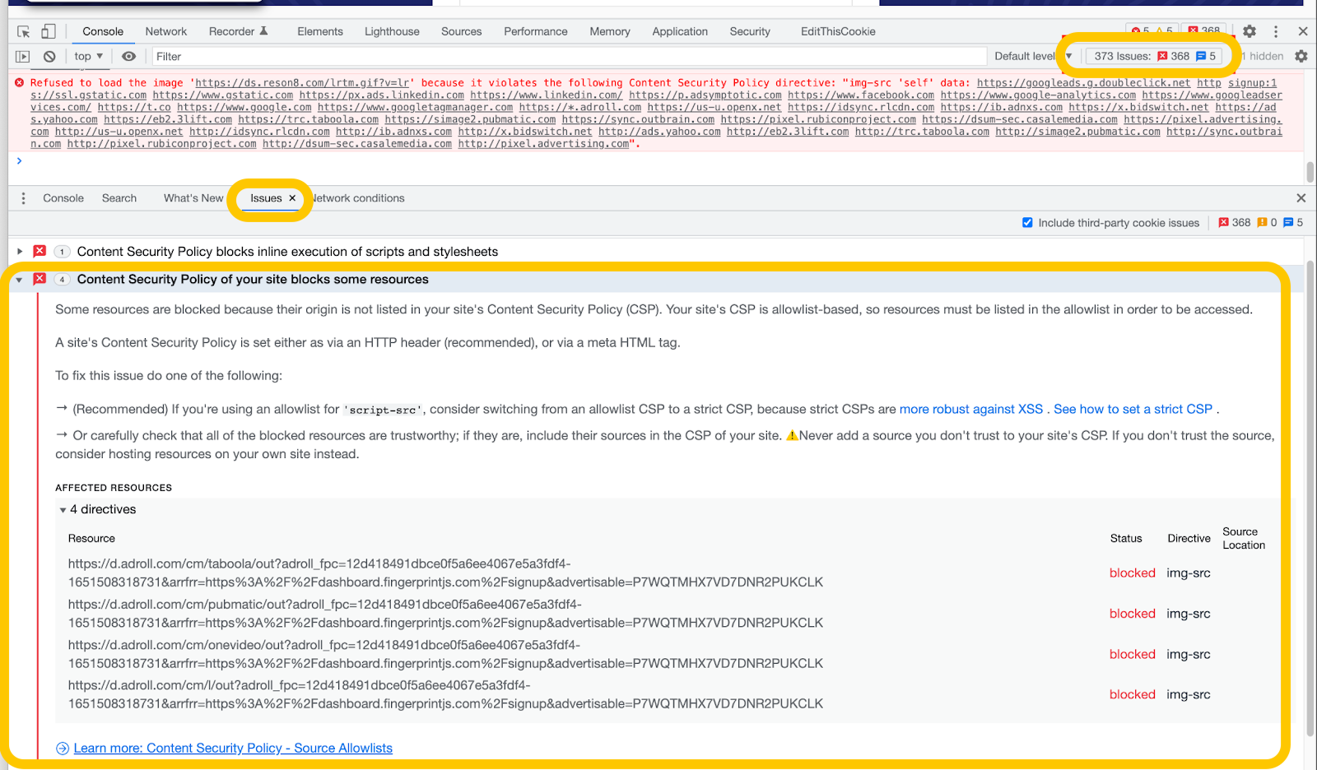Open the Default levels dropdown
Viewport: 1317px width, 770px height.
point(1033,56)
